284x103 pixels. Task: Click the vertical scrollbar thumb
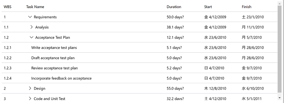point(280,49)
